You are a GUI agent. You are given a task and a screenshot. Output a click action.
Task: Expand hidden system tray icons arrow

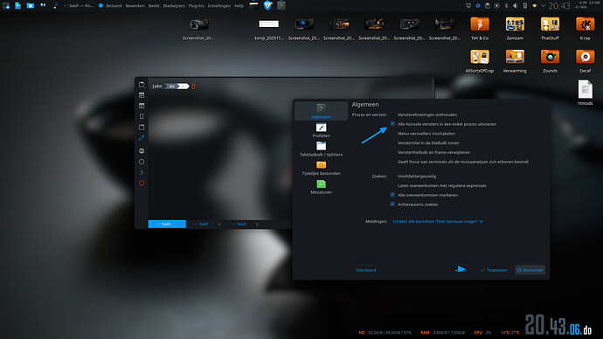click(543, 6)
